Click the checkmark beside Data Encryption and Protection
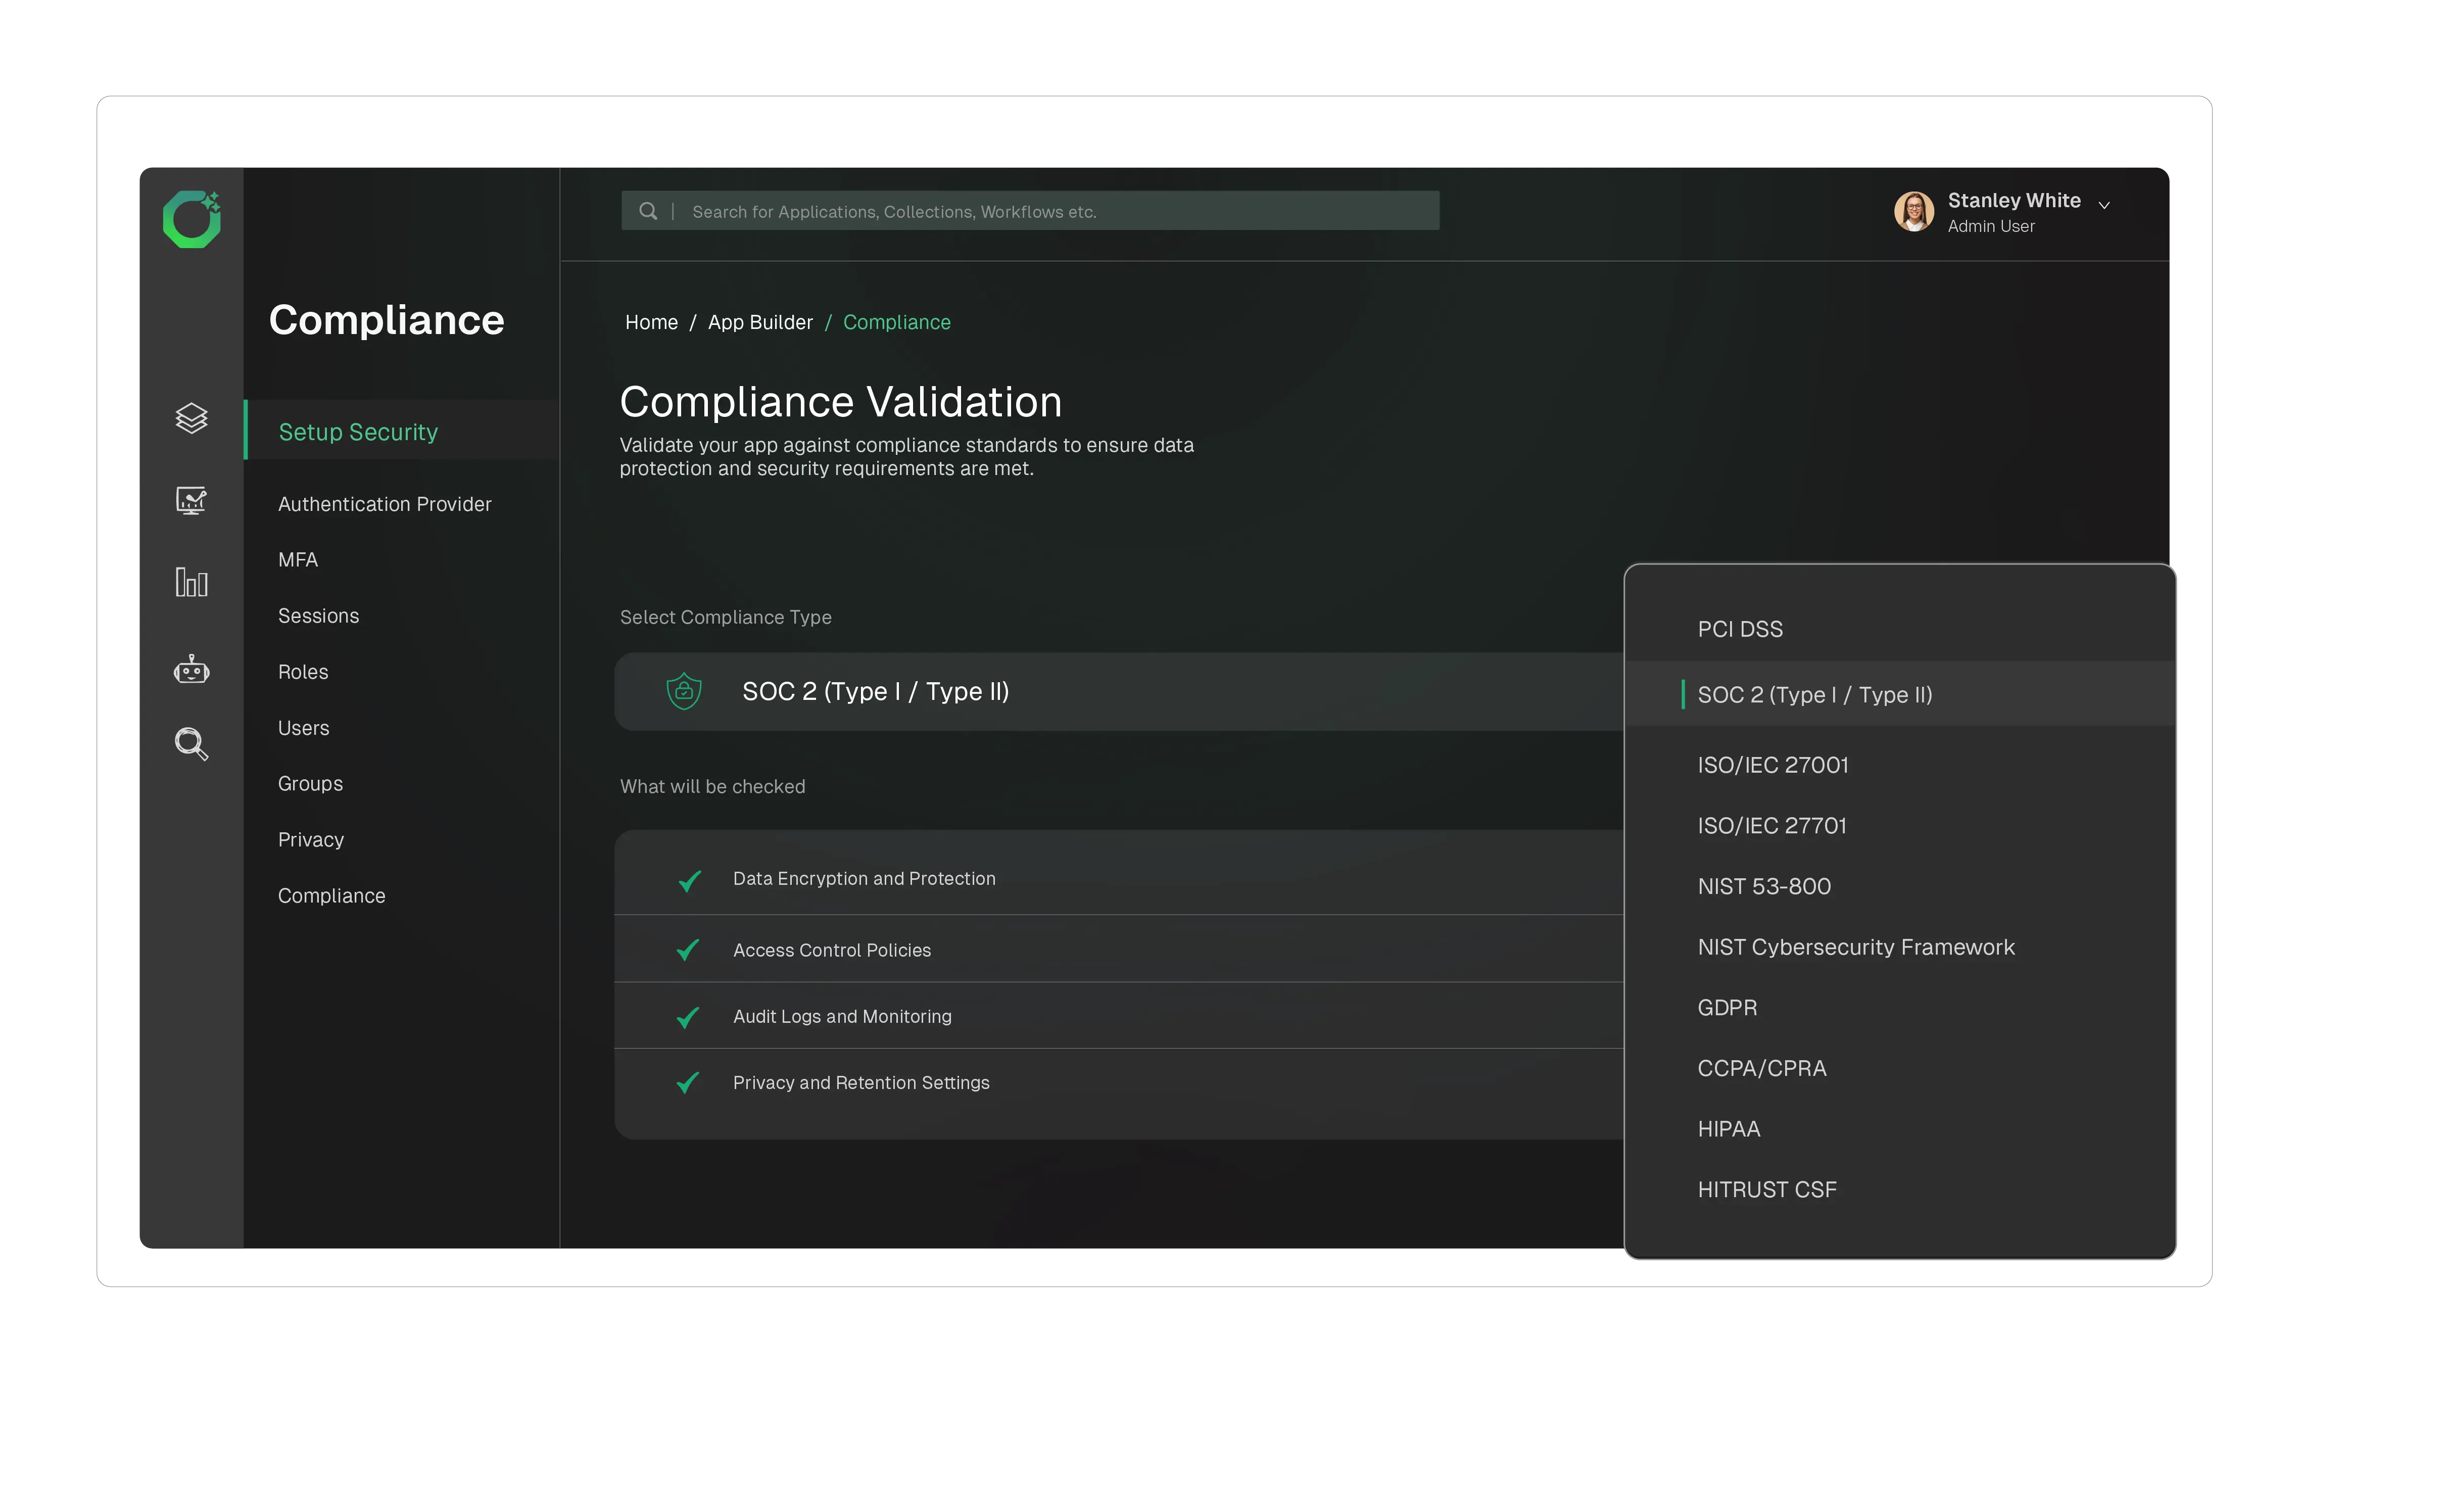This screenshot has width=2442, height=1512. pos(689,880)
